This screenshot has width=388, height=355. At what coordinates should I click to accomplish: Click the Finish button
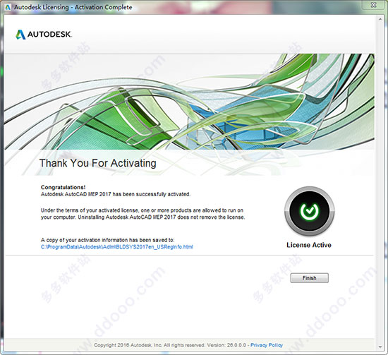pos(309,278)
